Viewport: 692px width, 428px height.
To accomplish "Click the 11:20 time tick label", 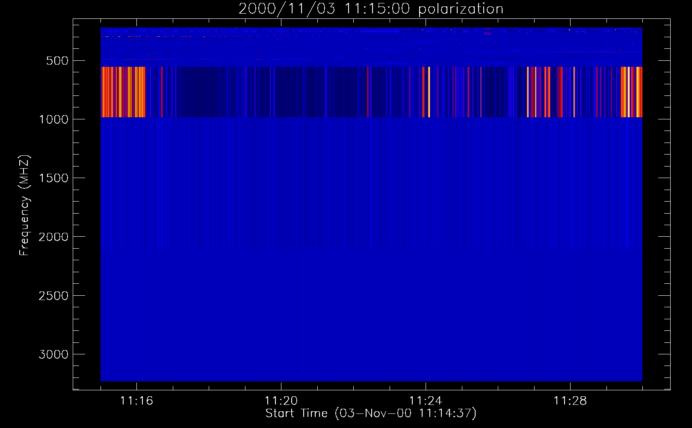I will [281, 401].
